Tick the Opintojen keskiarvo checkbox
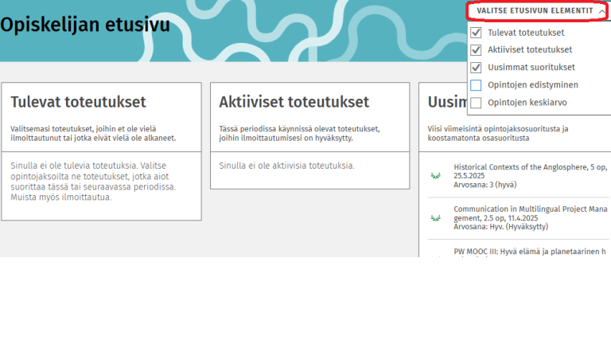Image resolution: width=611 pixels, height=344 pixels. coord(476,103)
